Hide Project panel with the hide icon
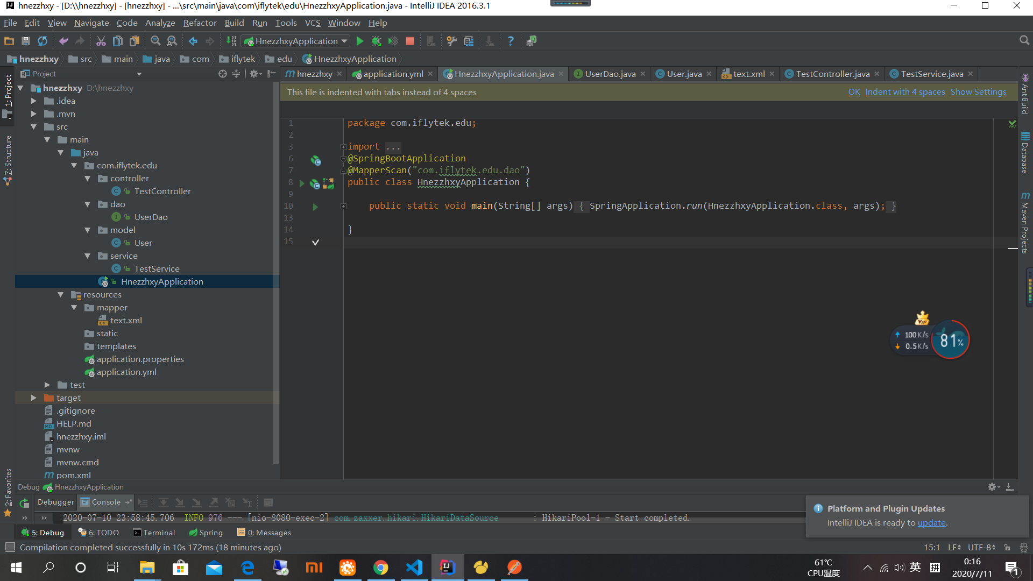Screen dimensions: 1033x581 click(271, 74)
